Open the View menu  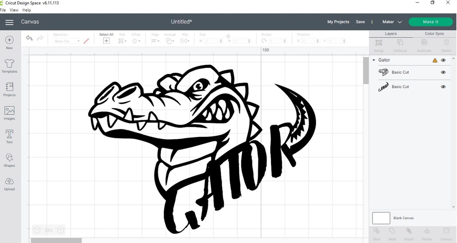point(14,10)
